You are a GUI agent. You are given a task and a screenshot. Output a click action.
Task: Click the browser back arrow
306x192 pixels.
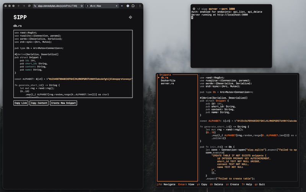pos(19,6)
